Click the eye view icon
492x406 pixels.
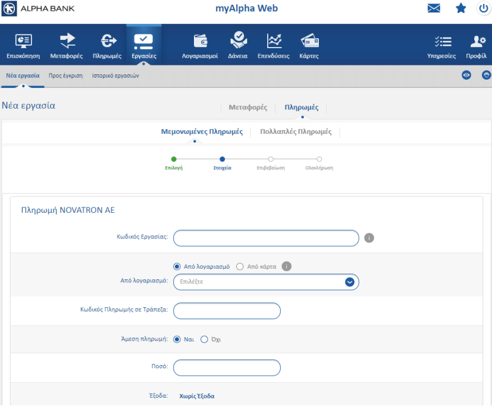point(466,75)
